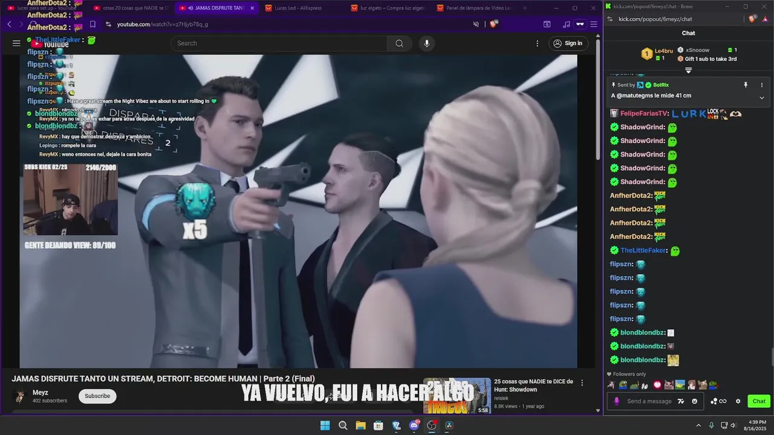The height and width of the screenshot is (435, 774).
Task: Open the browser playlist music-note icon
Action: [566, 24]
